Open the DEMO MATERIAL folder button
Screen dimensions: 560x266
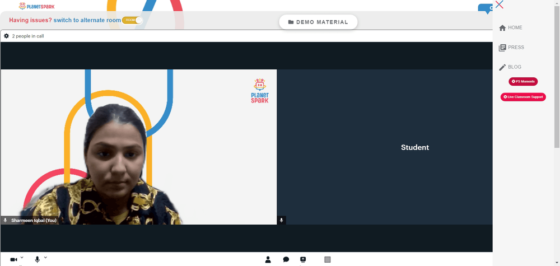(x=318, y=22)
